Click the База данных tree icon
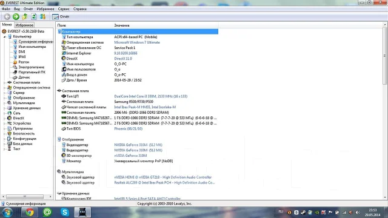The image size is (388, 218). point(10,144)
